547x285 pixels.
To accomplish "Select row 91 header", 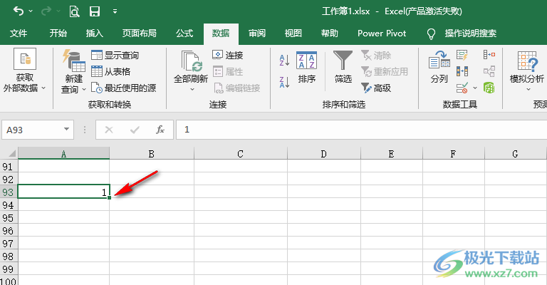I will (x=9, y=167).
